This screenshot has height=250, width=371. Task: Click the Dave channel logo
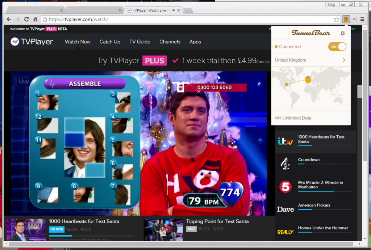(286, 209)
